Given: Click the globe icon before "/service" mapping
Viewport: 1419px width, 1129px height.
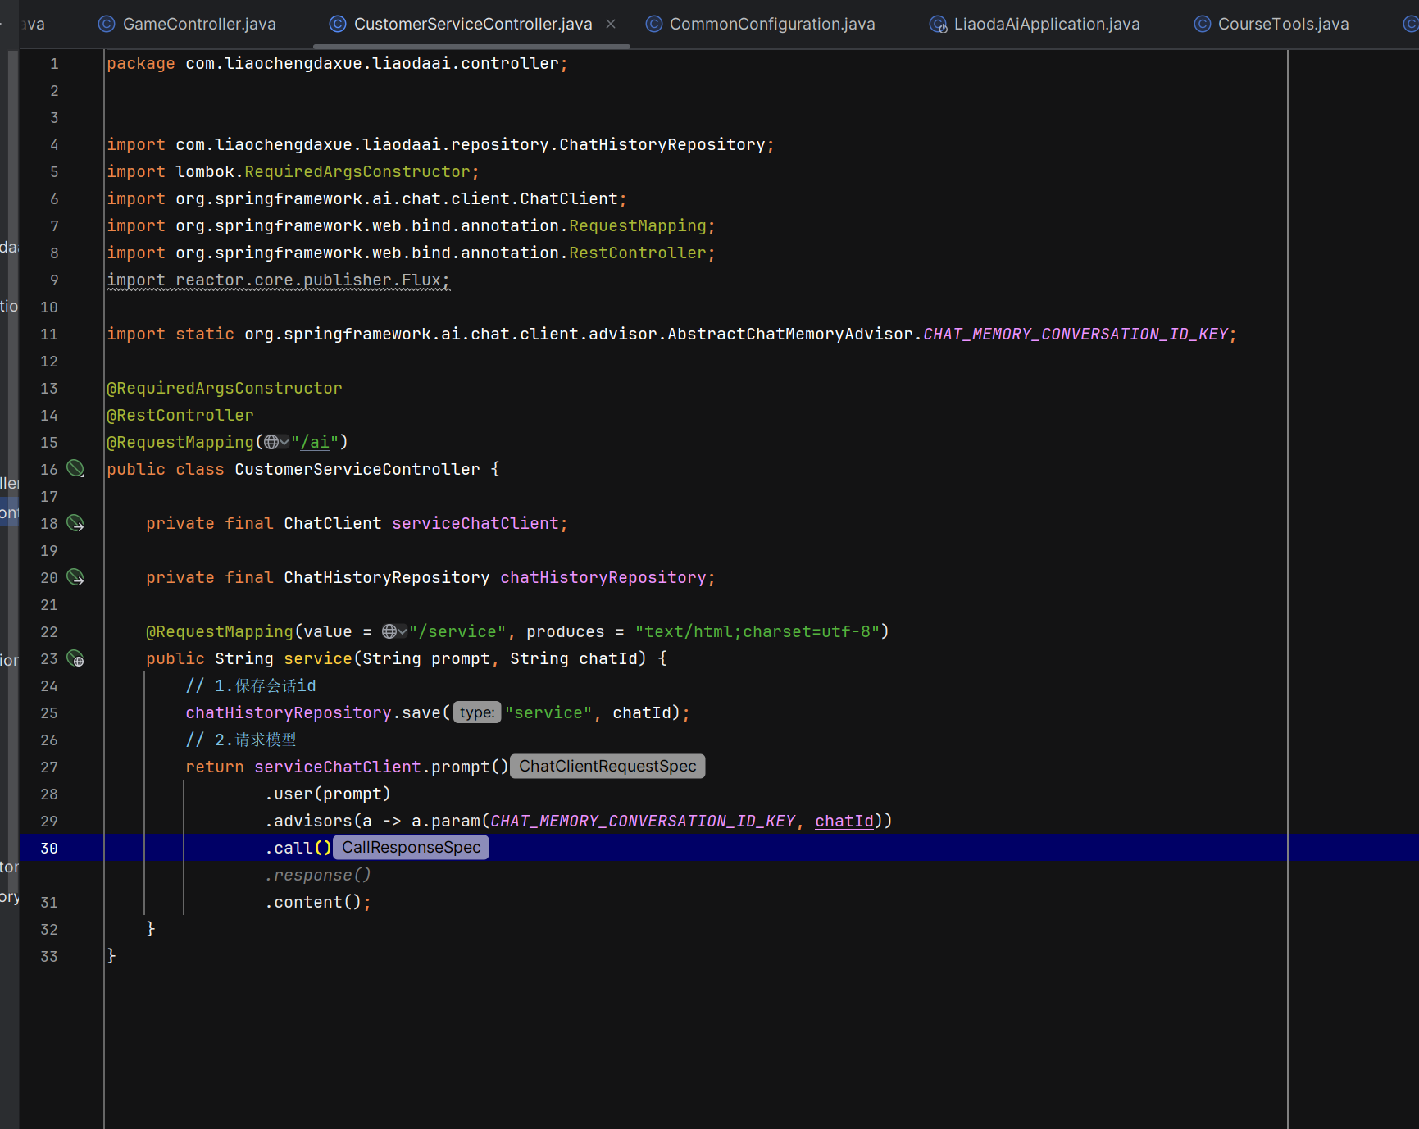Looking at the screenshot, I should tap(389, 631).
